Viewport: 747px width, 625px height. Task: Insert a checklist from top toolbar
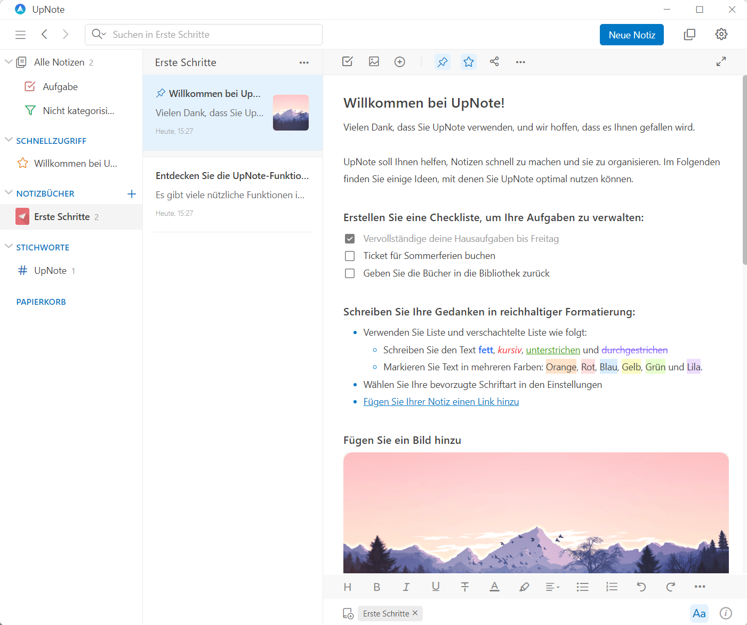[x=348, y=62]
